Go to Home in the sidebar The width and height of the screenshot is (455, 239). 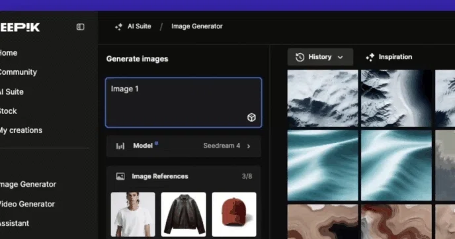click(9, 53)
